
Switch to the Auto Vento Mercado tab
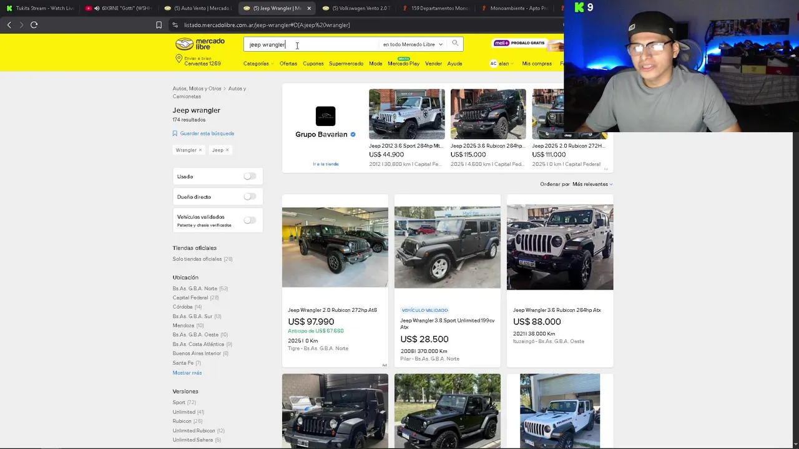click(x=197, y=8)
